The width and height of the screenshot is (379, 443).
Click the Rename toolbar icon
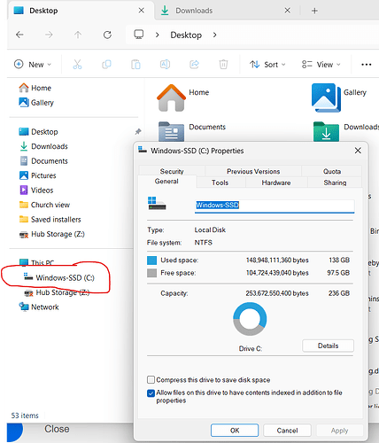tap(165, 64)
